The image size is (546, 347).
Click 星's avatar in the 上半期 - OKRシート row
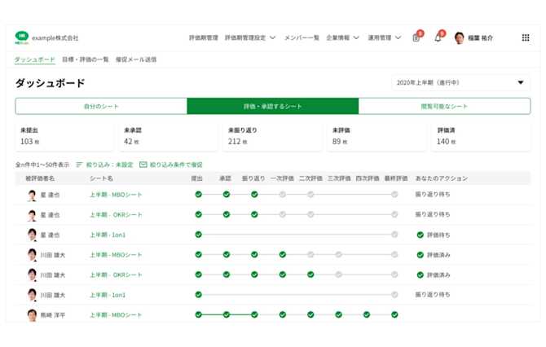coord(32,215)
